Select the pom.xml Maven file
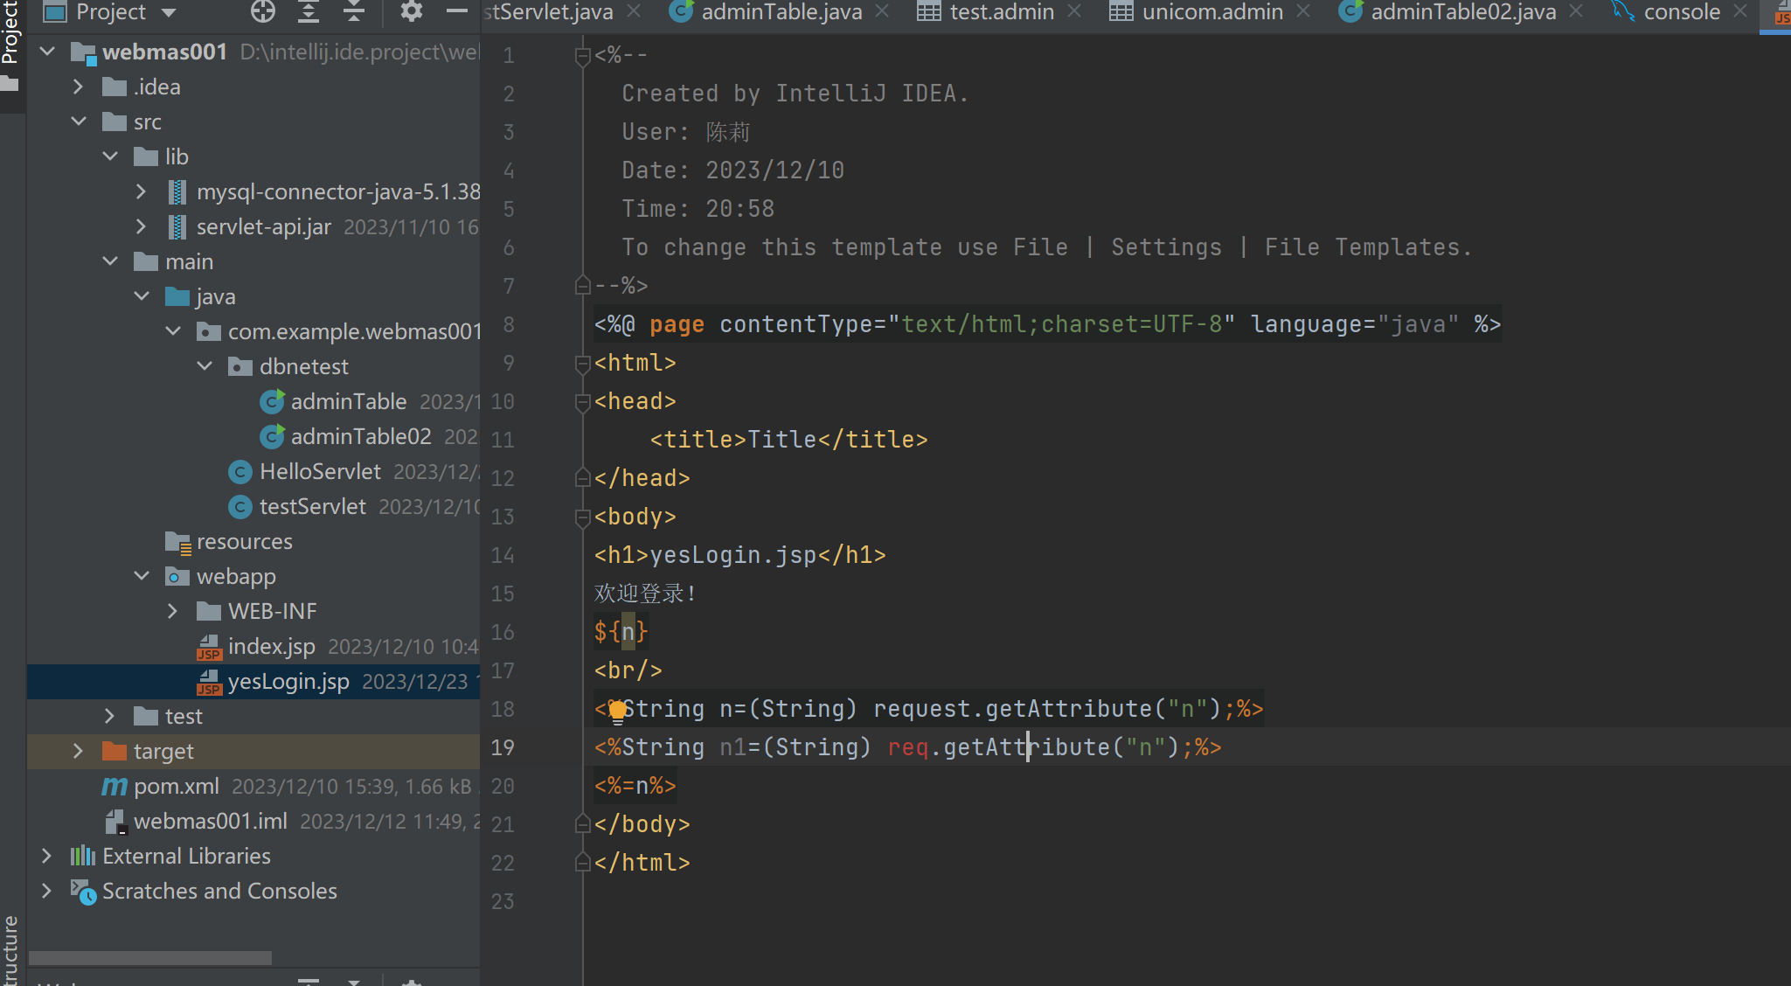This screenshot has width=1791, height=986. [176, 786]
